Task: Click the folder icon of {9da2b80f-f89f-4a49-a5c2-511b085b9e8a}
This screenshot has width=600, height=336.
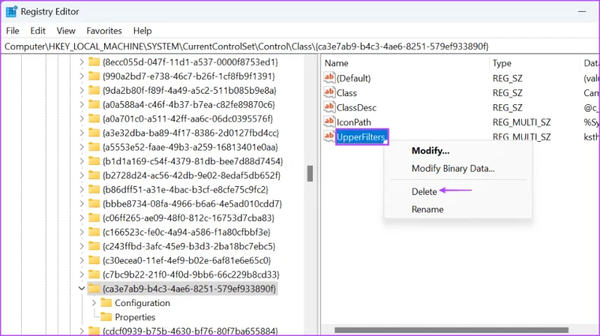Action: [x=94, y=90]
